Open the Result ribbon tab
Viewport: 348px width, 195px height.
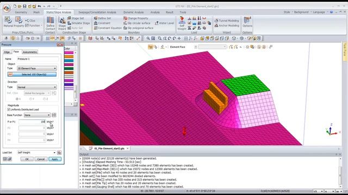point(169,12)
